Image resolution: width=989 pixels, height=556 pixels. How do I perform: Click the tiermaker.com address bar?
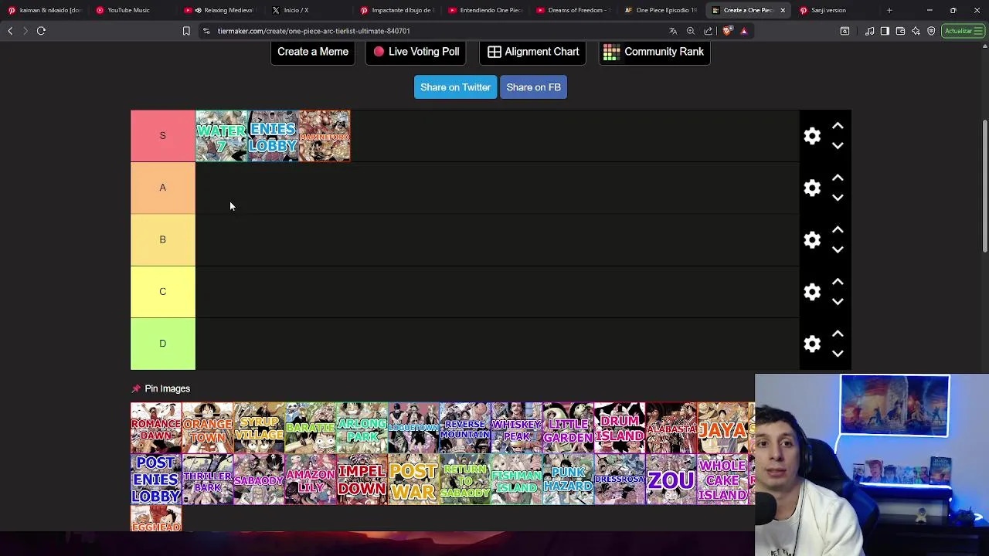click(x=433, y=31)
